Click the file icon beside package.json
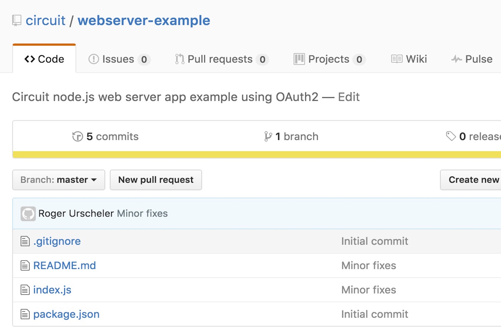The width and height of the screenshot is (501, 334). (25, 314)
